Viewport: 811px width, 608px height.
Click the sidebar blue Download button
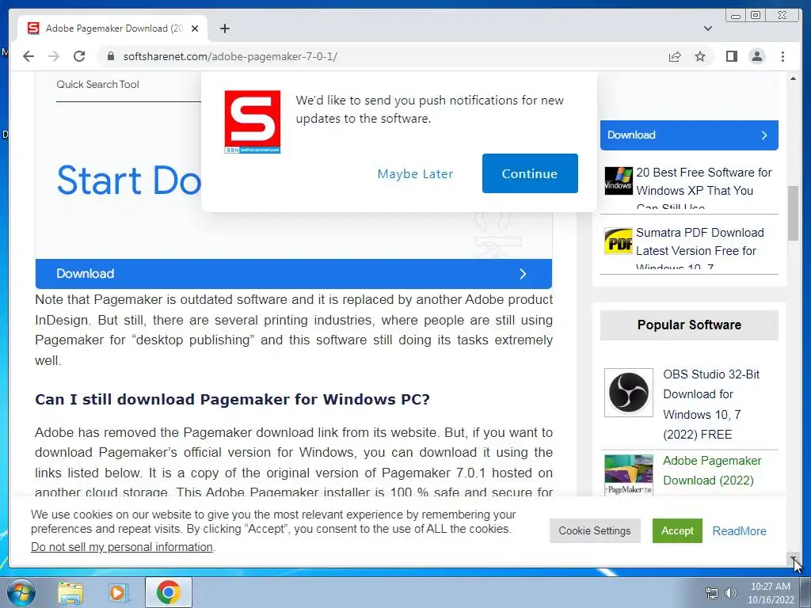[x=689, y=135]
